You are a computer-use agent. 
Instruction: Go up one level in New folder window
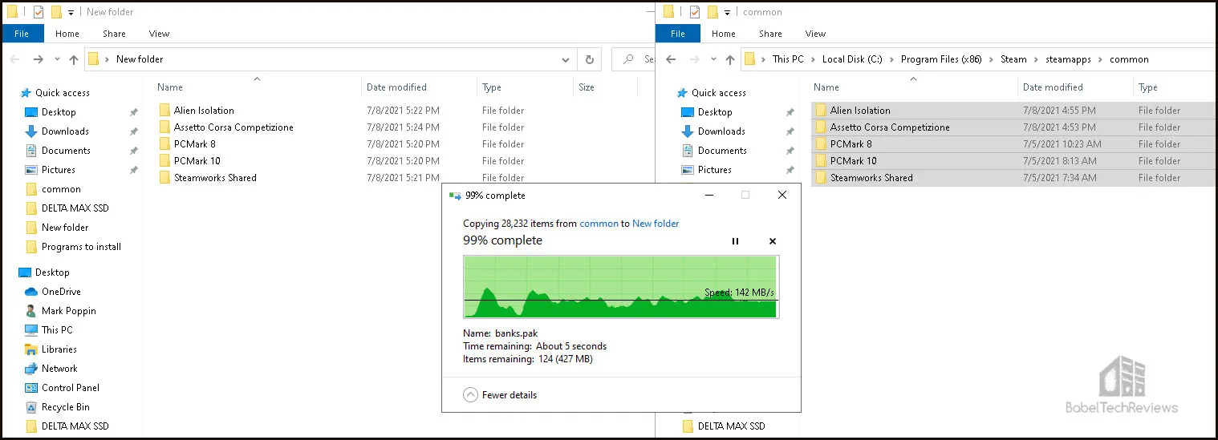coord(74,59)
